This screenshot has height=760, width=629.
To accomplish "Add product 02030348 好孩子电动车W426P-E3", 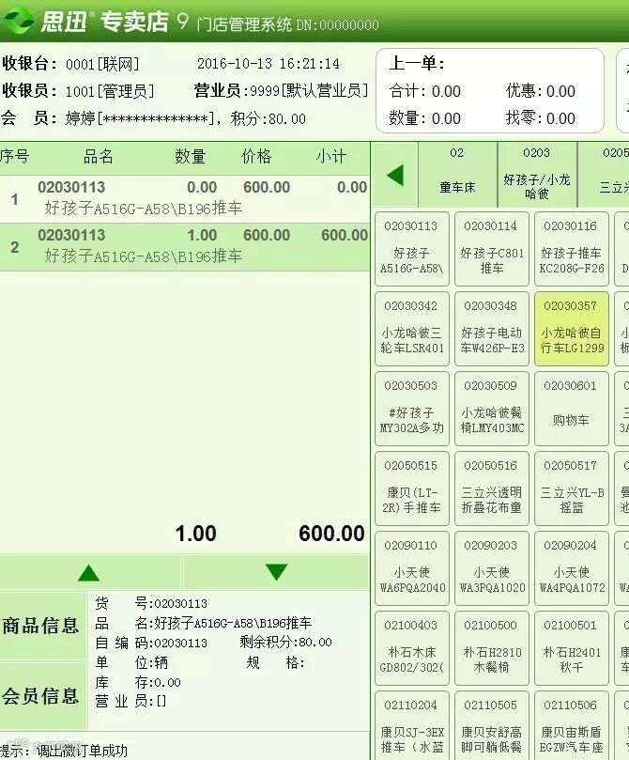I will coord(492,329).
